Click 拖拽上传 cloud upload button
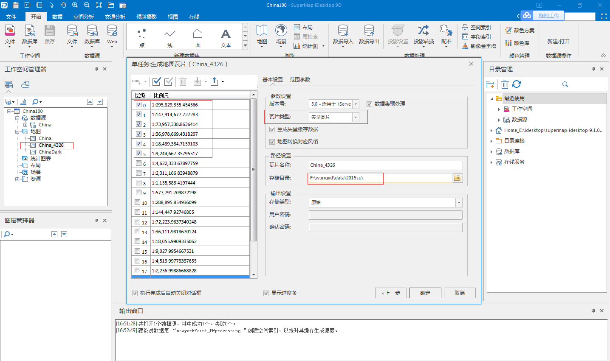The image size is (610, 361). click(542, 16)
